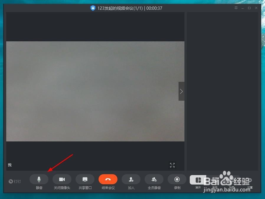Share a window with participants
This screenshot has width=265, height=199.
tap(85, 179)
